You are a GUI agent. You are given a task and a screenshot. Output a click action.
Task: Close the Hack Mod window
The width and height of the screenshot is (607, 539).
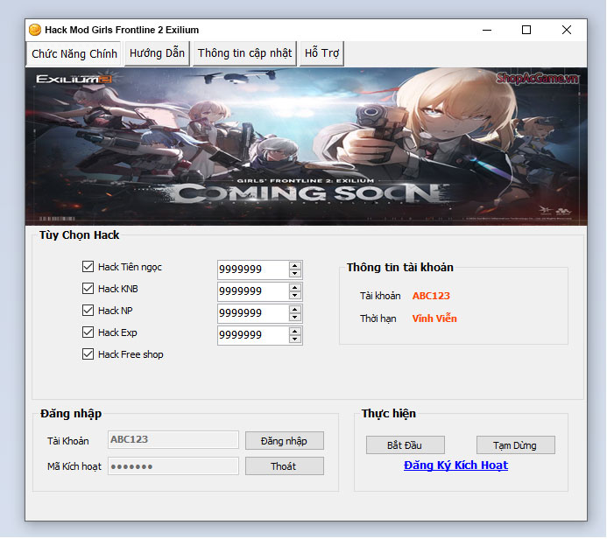pyautogui.click(x=567, y=30)
